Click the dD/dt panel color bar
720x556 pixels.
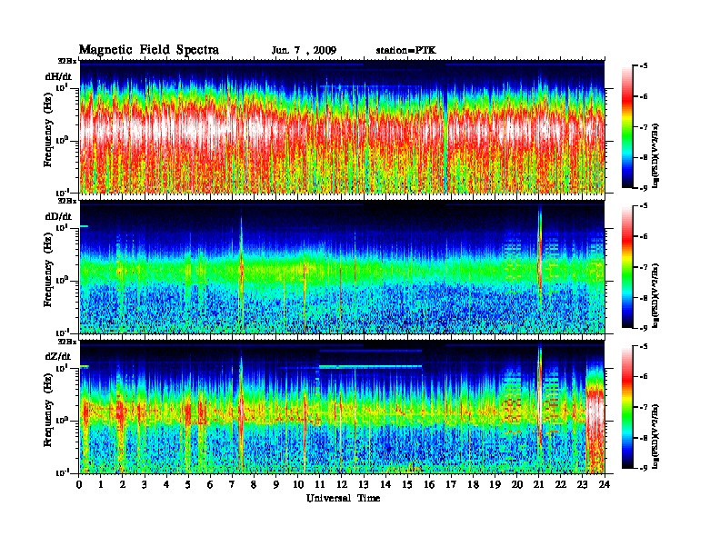pyautogui.click(x=626, y=266)
